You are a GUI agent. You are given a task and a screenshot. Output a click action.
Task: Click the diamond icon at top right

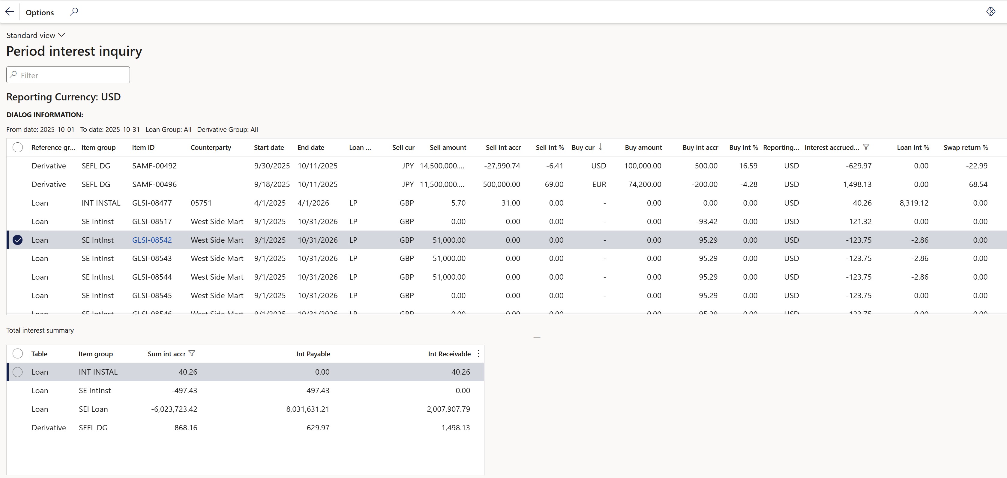[x=991, y=11]
